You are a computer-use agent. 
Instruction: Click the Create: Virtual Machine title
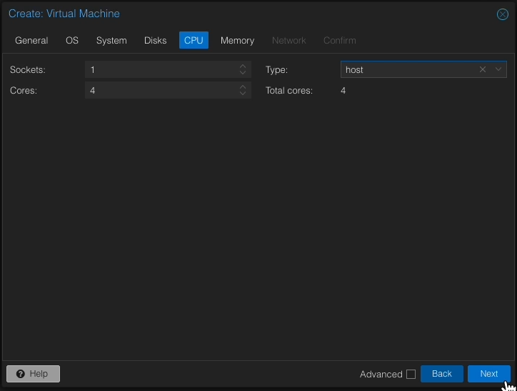pos(64,14)
